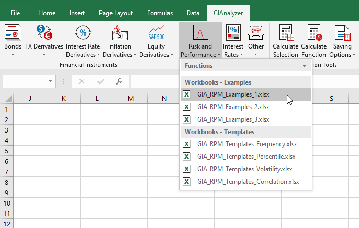Image resolution: width=359 pixels, height=228 pixels.
Task: Click inside the formula bar input
Action: click(x=245, y=81)
